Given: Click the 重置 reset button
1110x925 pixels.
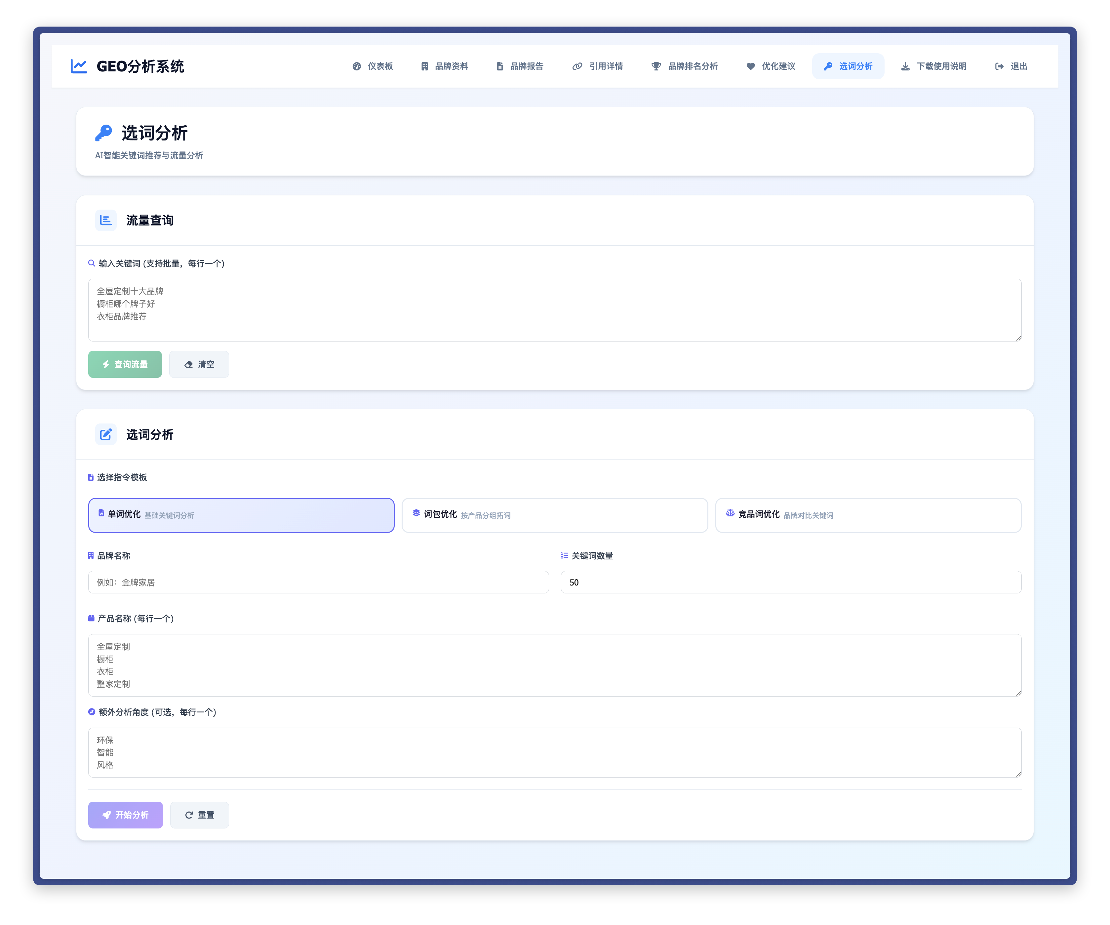Looking at the screenshot, I should click(200, 815).
